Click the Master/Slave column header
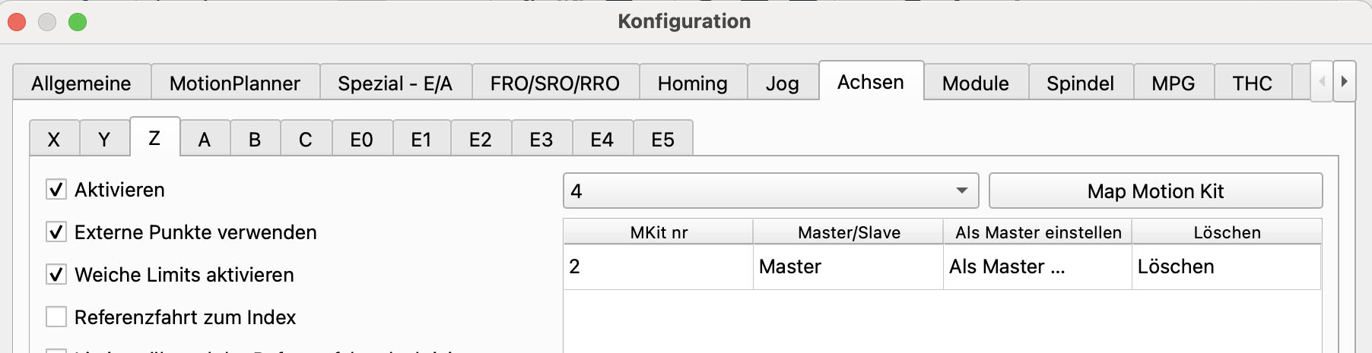 coord(849,233)
